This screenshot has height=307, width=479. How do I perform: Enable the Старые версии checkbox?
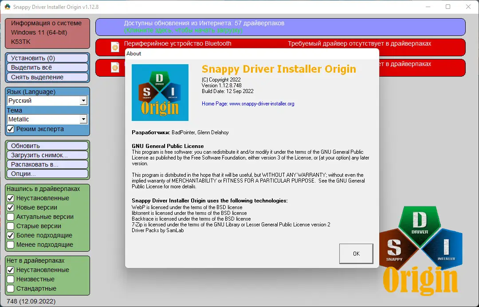coord(11,226)
